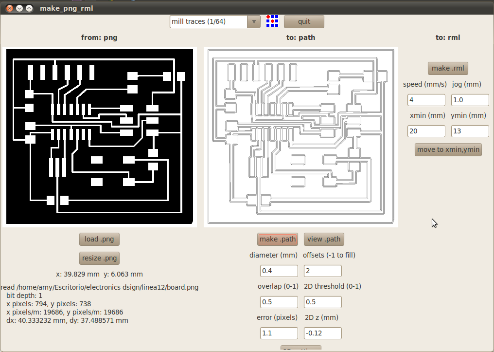This screenshot has height=352, width=494.
Task: Click the load .png button
Action: click(99, 239)
